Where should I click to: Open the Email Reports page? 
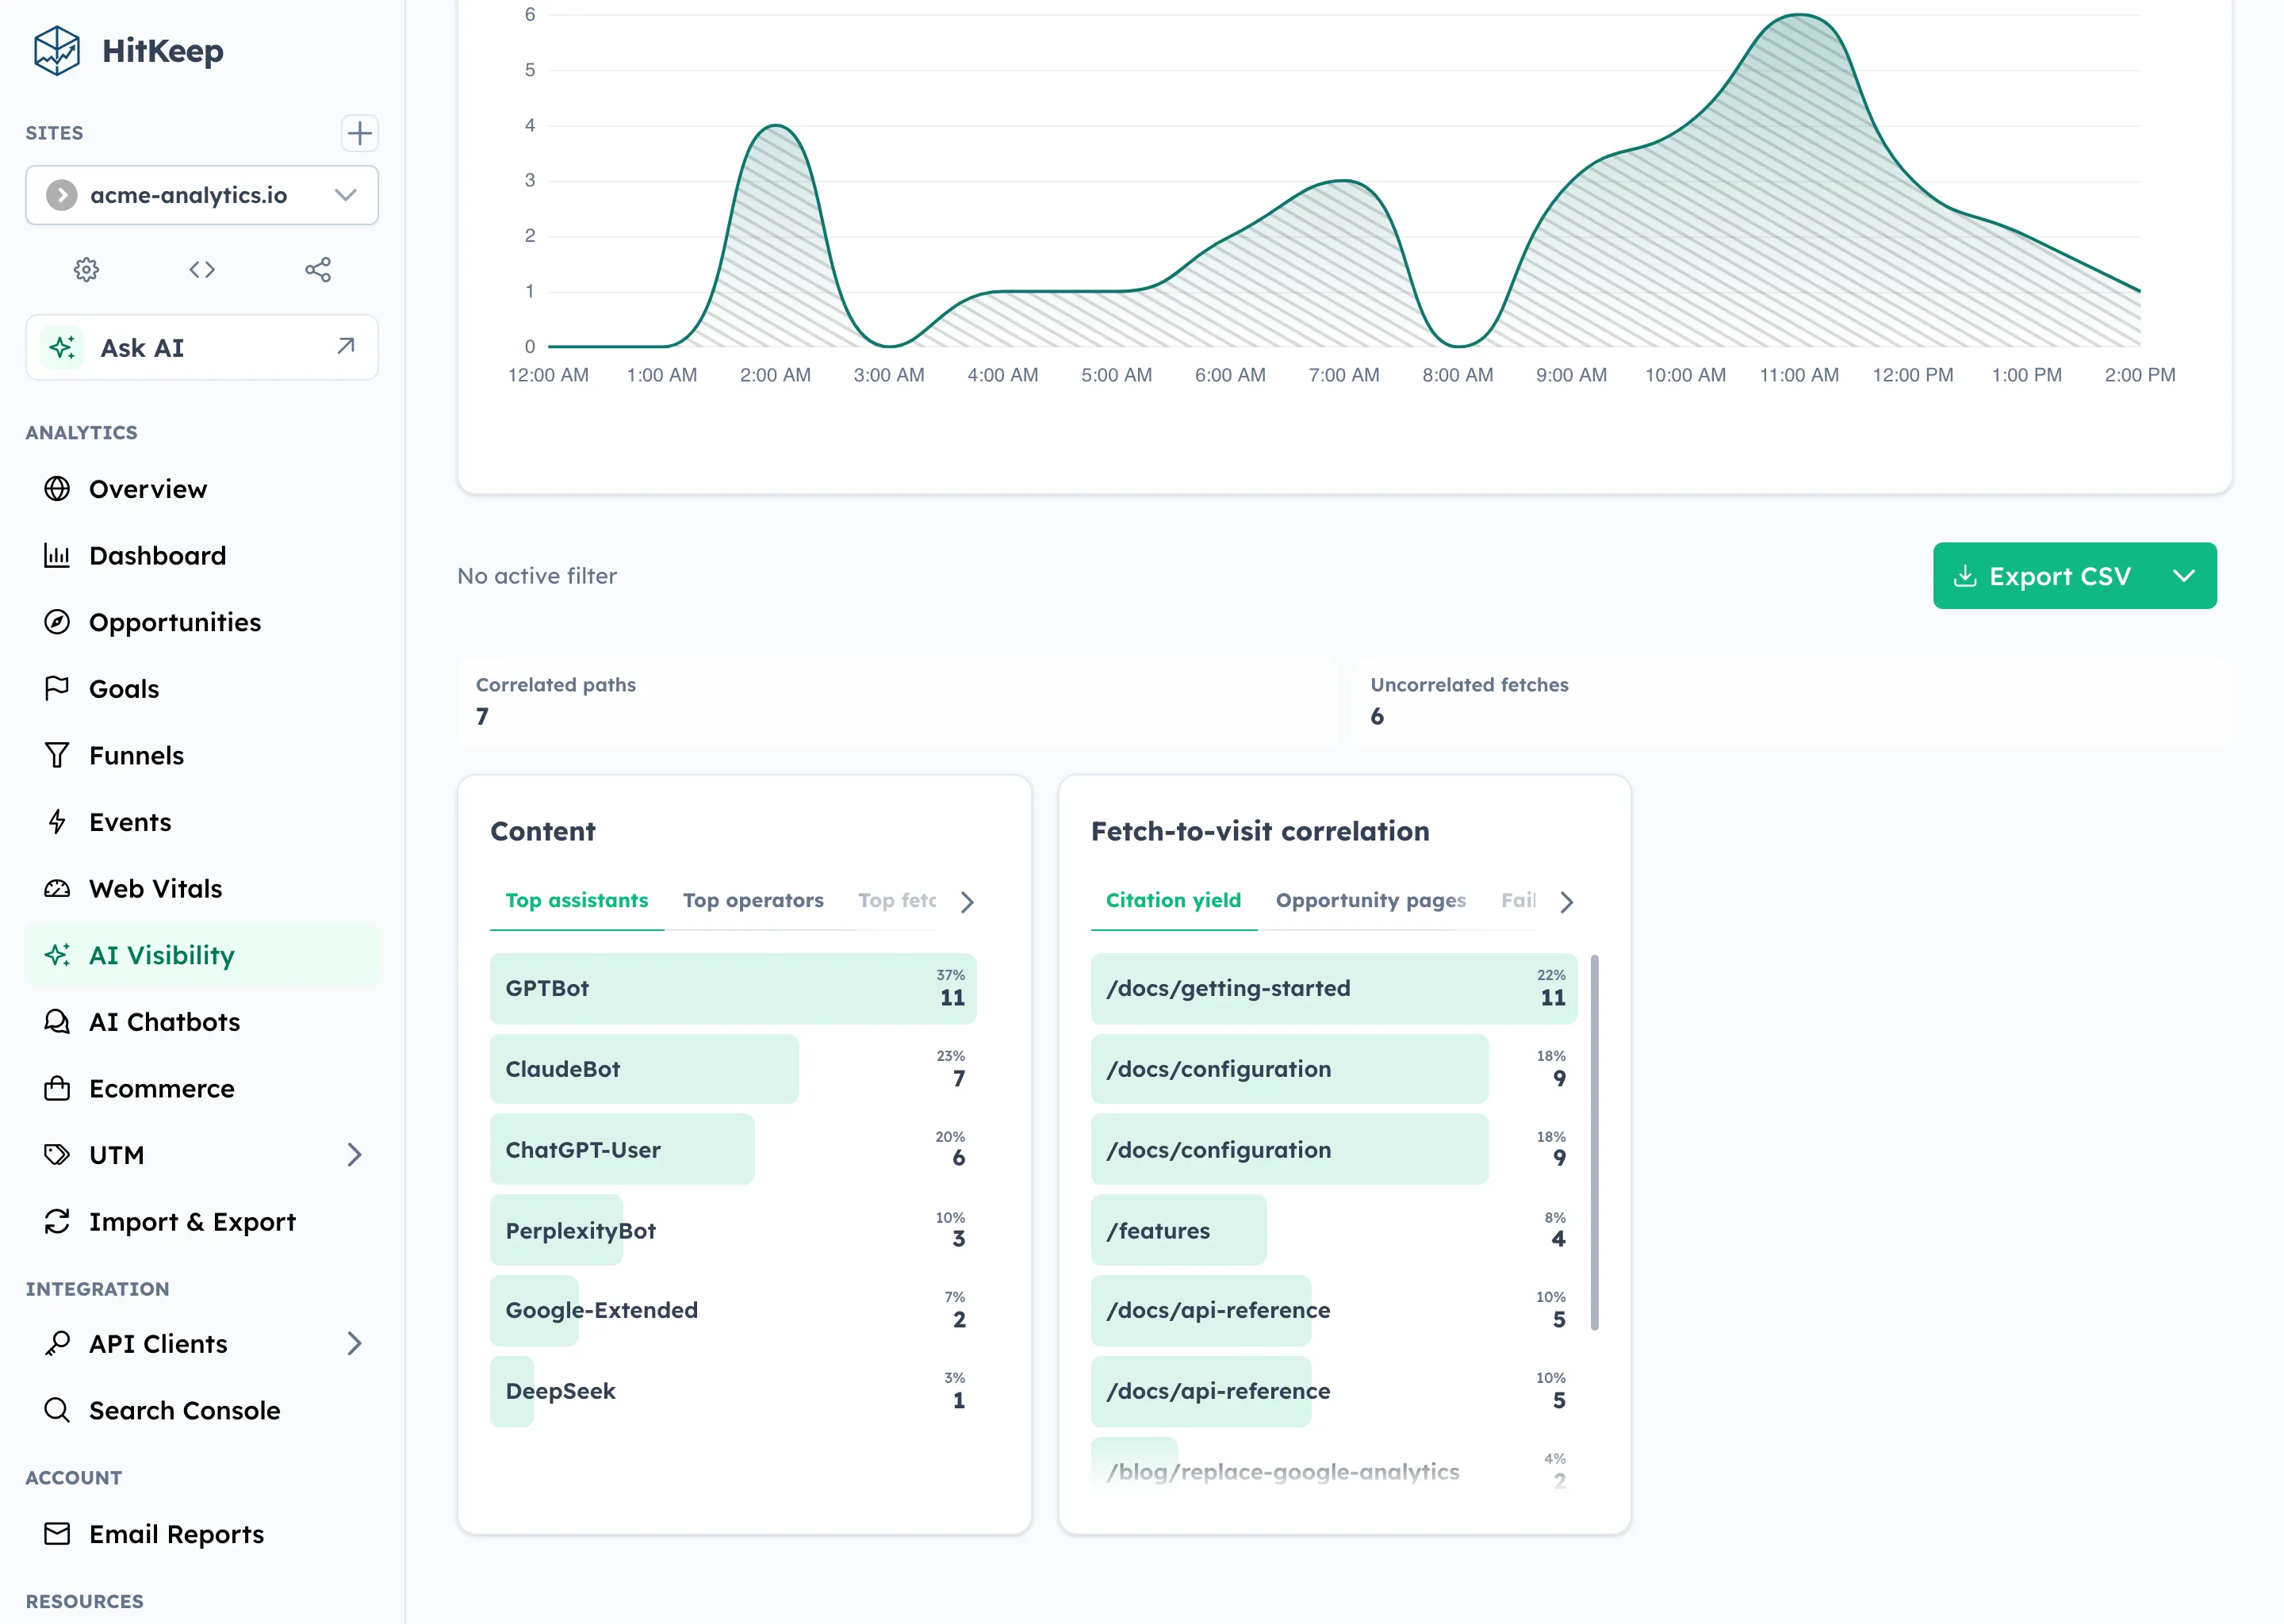(x=202, y=1534)
